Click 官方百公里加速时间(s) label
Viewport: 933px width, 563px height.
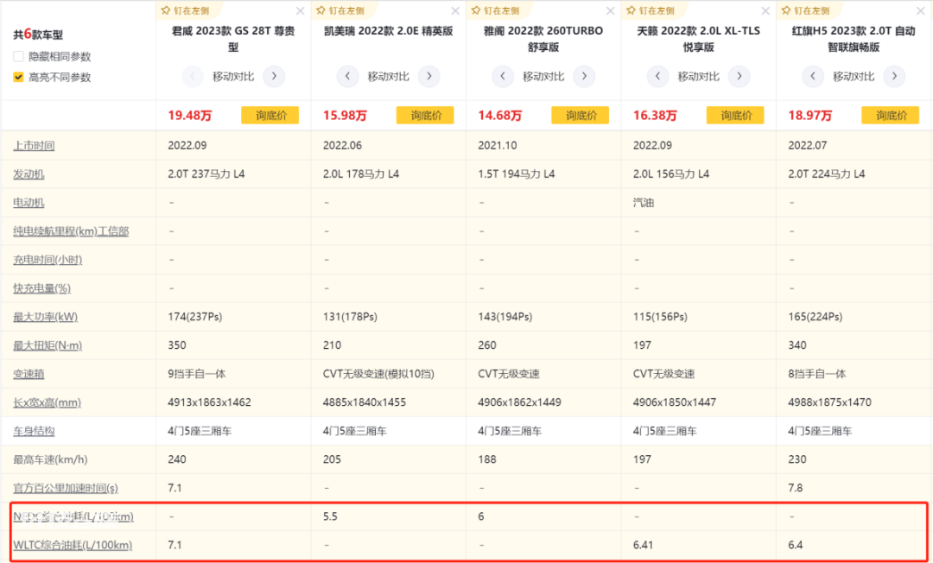(66, 488)
